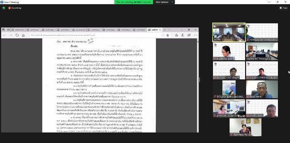Maximize the shared browser window

point(189,30)
